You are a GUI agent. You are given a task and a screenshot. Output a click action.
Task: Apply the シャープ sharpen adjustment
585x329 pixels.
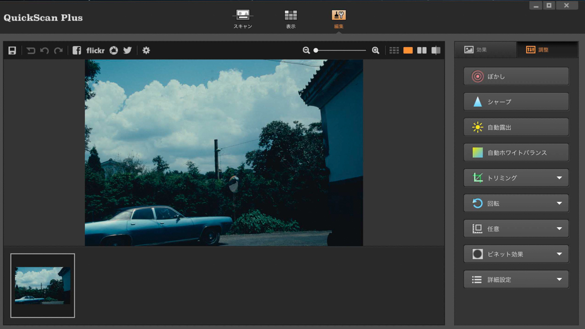(x=516, y=102)
